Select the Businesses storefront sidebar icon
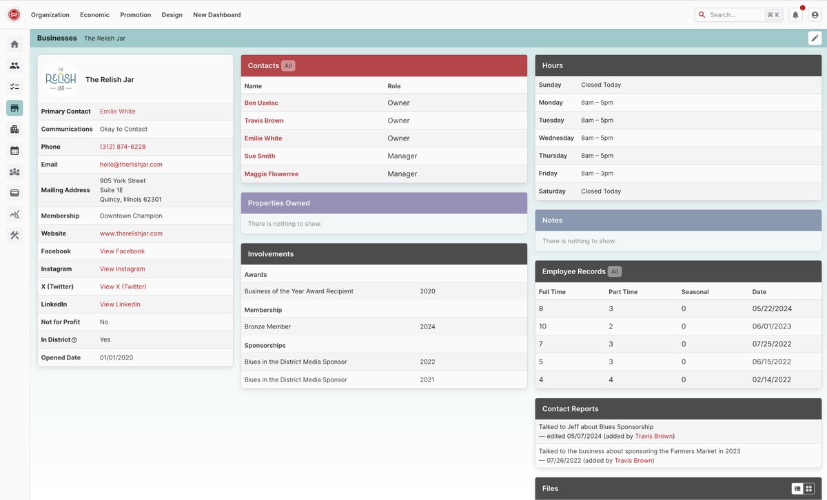Image resolution: width=827 pixels, height=500 pixels. click(14, 108)
